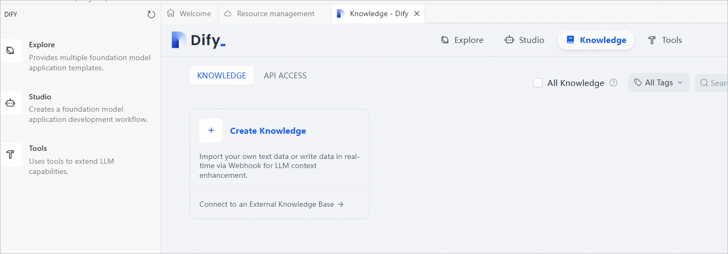Click the Tools hammer icon in sidebar
The width and height of the screenshot is (728, 254).
tap(10, 155)
